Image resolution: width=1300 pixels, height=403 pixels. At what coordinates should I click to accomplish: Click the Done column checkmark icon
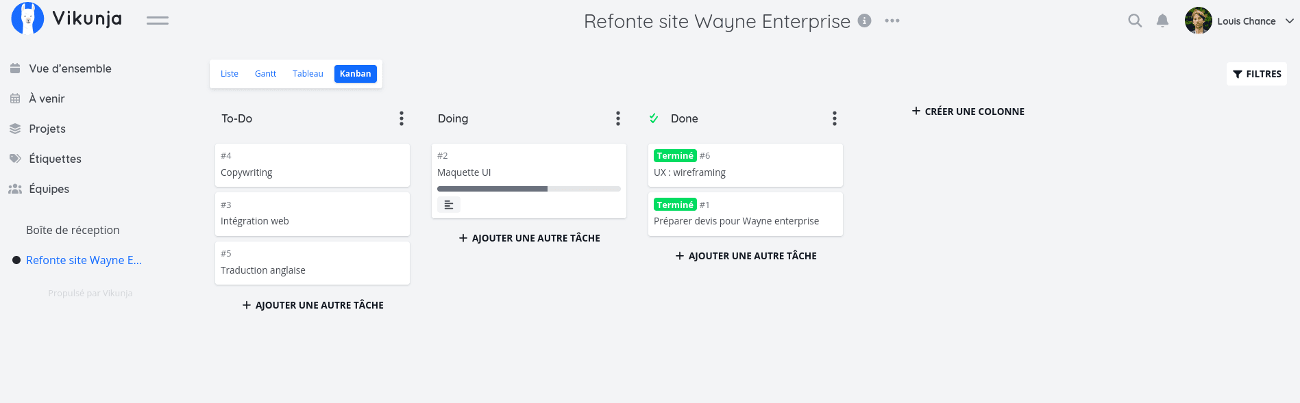[x=654, y=118]
